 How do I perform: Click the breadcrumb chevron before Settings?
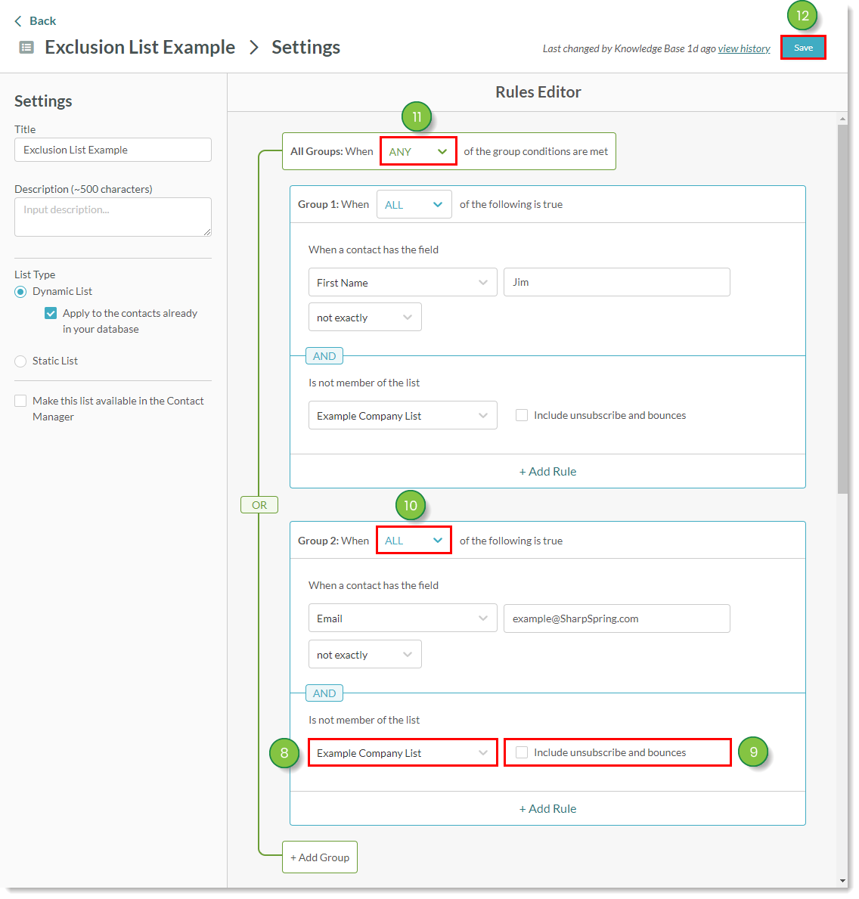pos(254,48)
